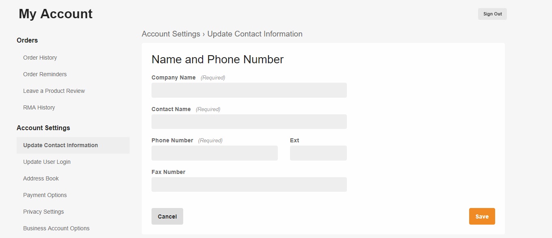Navigate to Account Settings via breadcrumb
Screen dimensions: 552x238
click(x=171, y=34)
